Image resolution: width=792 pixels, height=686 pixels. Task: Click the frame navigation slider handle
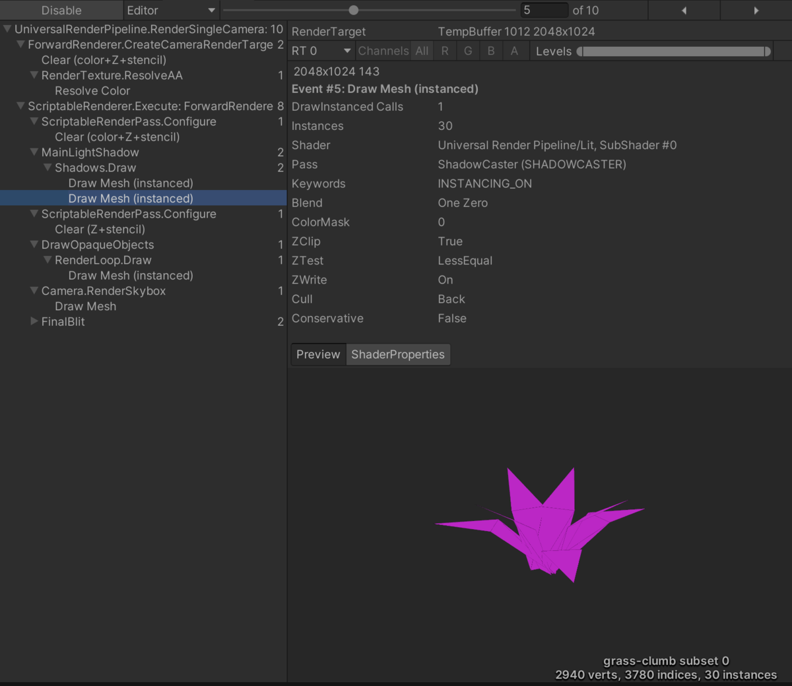[x=353, y=10]
